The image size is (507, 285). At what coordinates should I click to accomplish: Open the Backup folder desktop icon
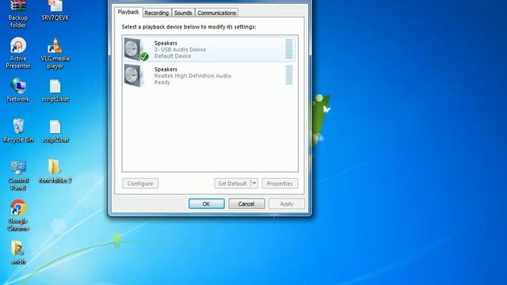18,14
